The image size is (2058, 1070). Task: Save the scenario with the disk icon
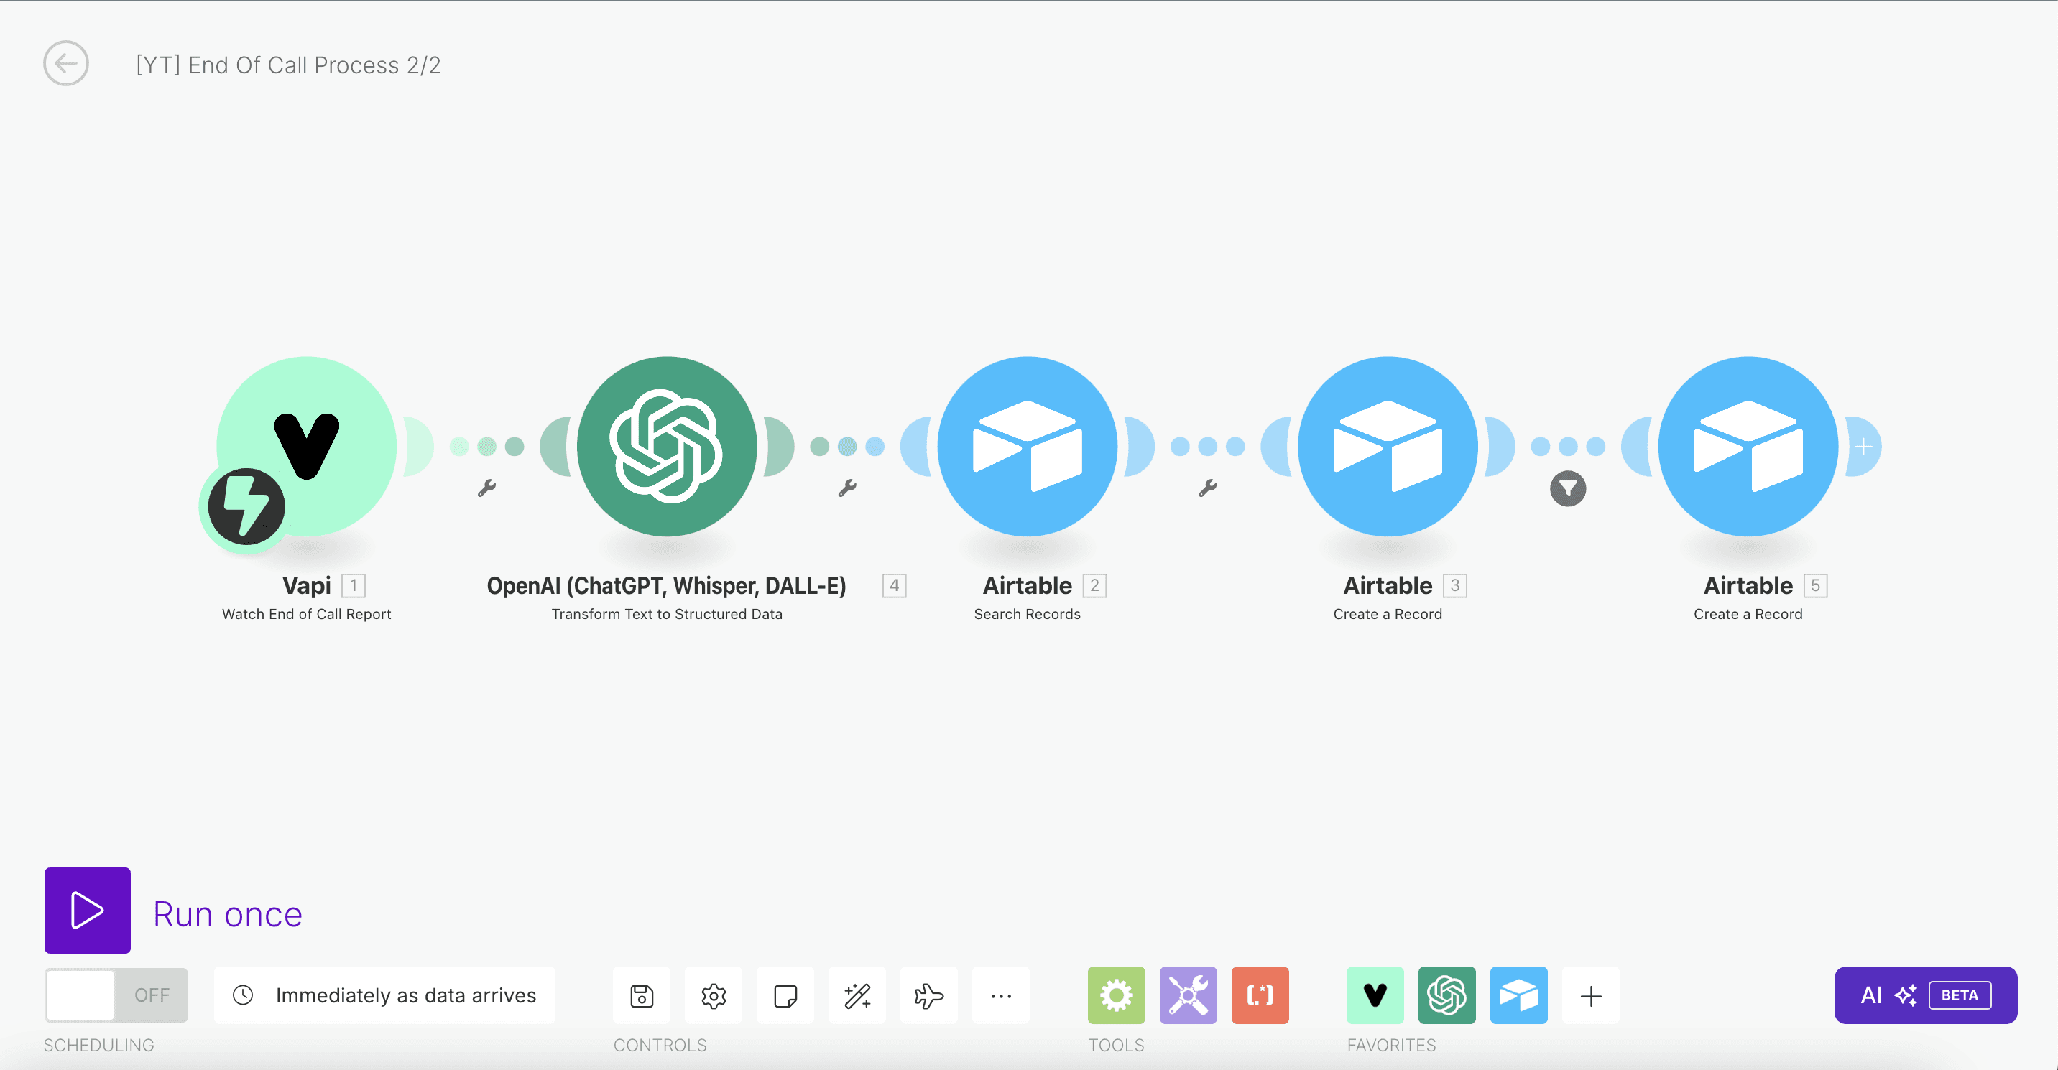642,995
